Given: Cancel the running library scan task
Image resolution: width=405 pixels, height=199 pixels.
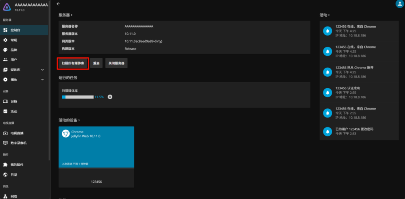Looking at the screenshot, I should (x=110, y=97).
